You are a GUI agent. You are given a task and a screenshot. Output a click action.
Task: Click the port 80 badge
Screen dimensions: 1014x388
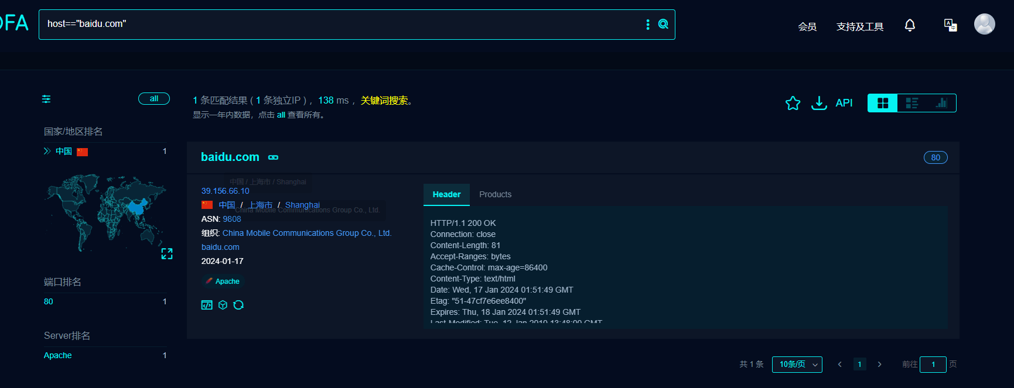click(936, 157)
